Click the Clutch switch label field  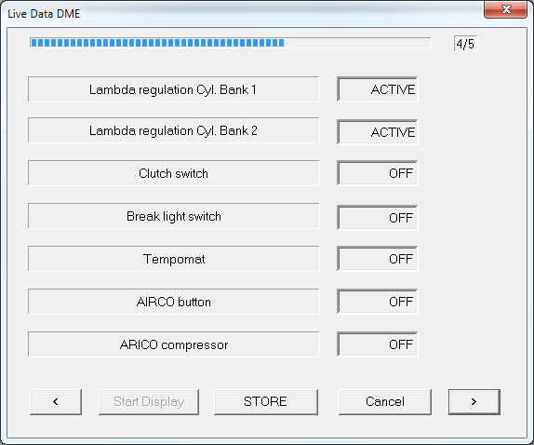(174, 173)
